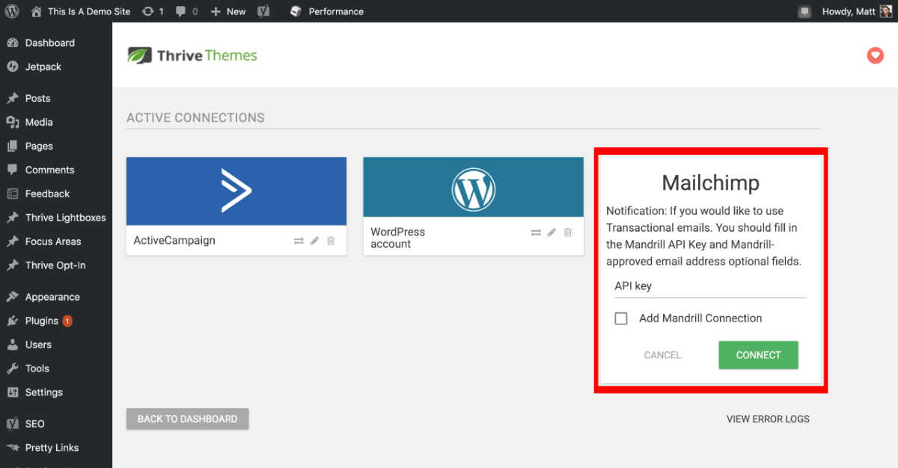
Task: Click the Thrive Themes leaf logo
Action: click(x=139, y=55)
